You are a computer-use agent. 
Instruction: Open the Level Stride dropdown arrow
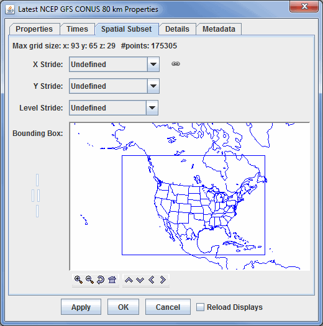click(152, 107)
